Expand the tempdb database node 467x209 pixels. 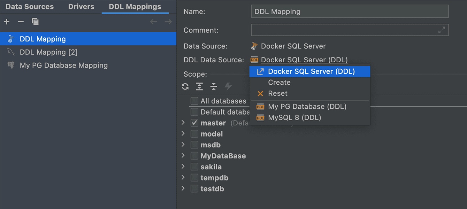click(183, 177)
